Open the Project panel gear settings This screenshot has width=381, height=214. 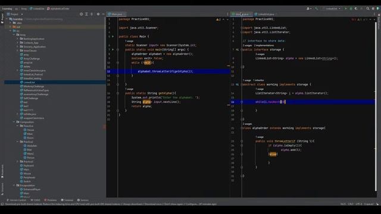coord(98,14)
